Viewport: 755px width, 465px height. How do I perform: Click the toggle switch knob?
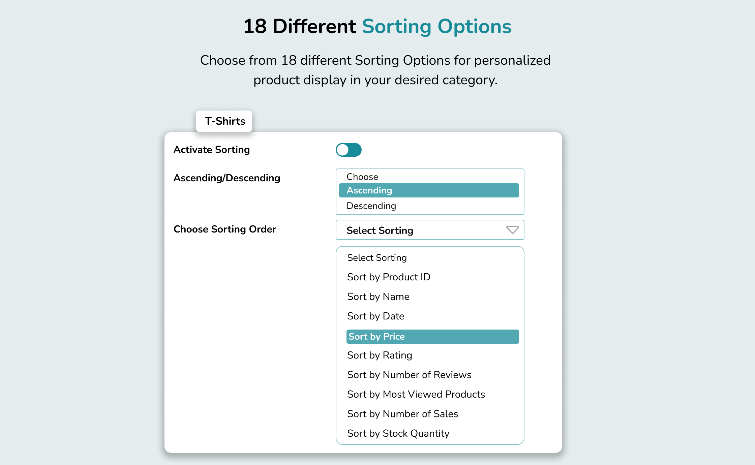(343, 150)
